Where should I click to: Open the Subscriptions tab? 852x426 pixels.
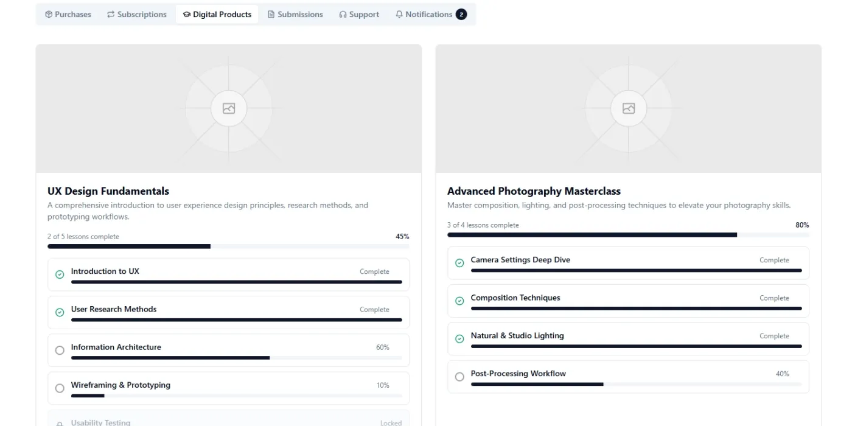click(x=136, y=15)
